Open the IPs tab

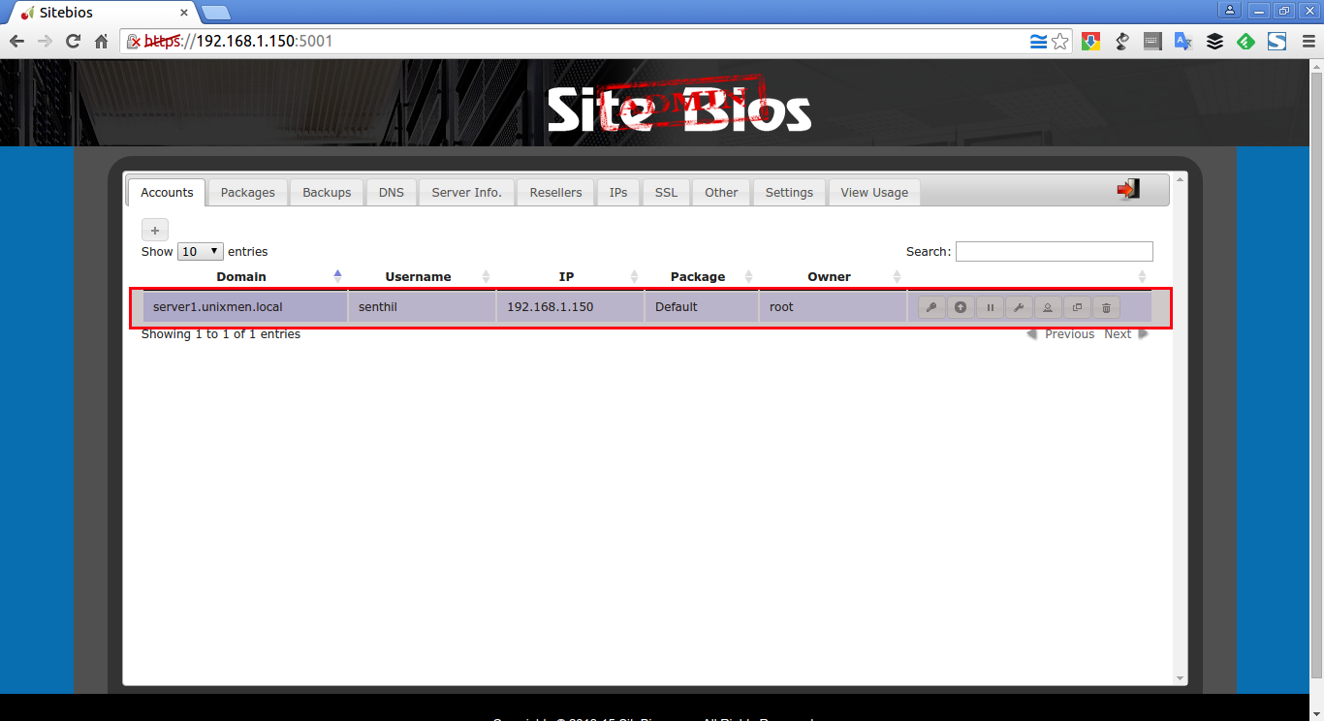[x=618, y=192]
